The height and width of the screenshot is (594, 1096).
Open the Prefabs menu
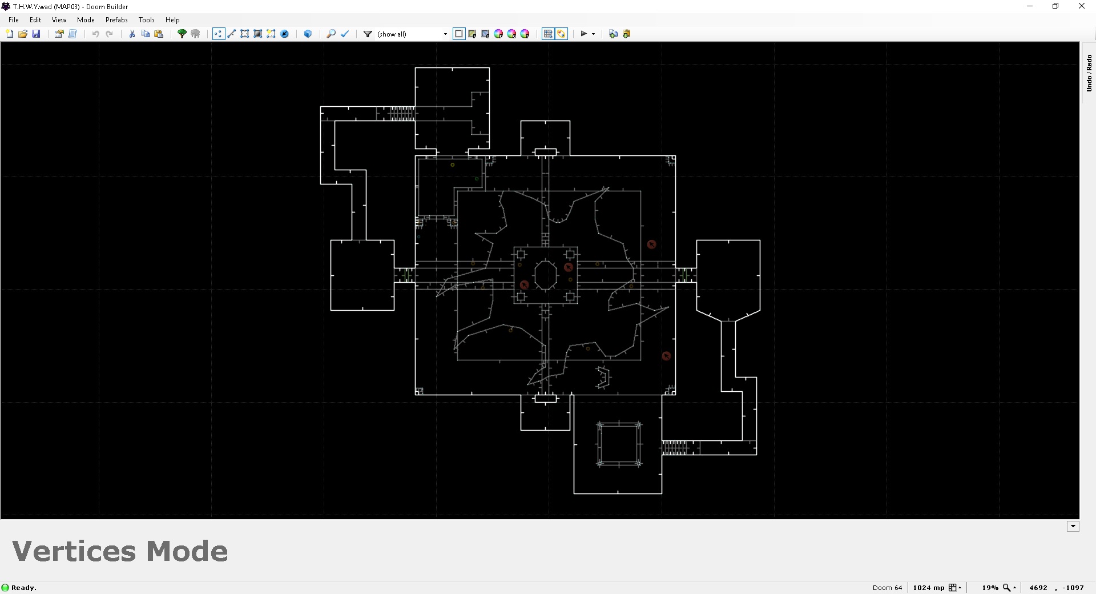[x=116, y=19]
